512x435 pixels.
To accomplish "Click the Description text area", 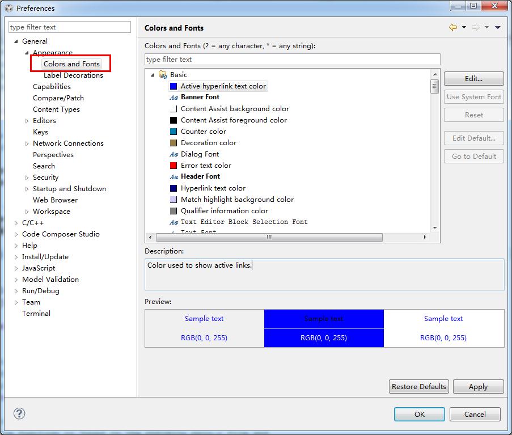I will pos(324,274).
